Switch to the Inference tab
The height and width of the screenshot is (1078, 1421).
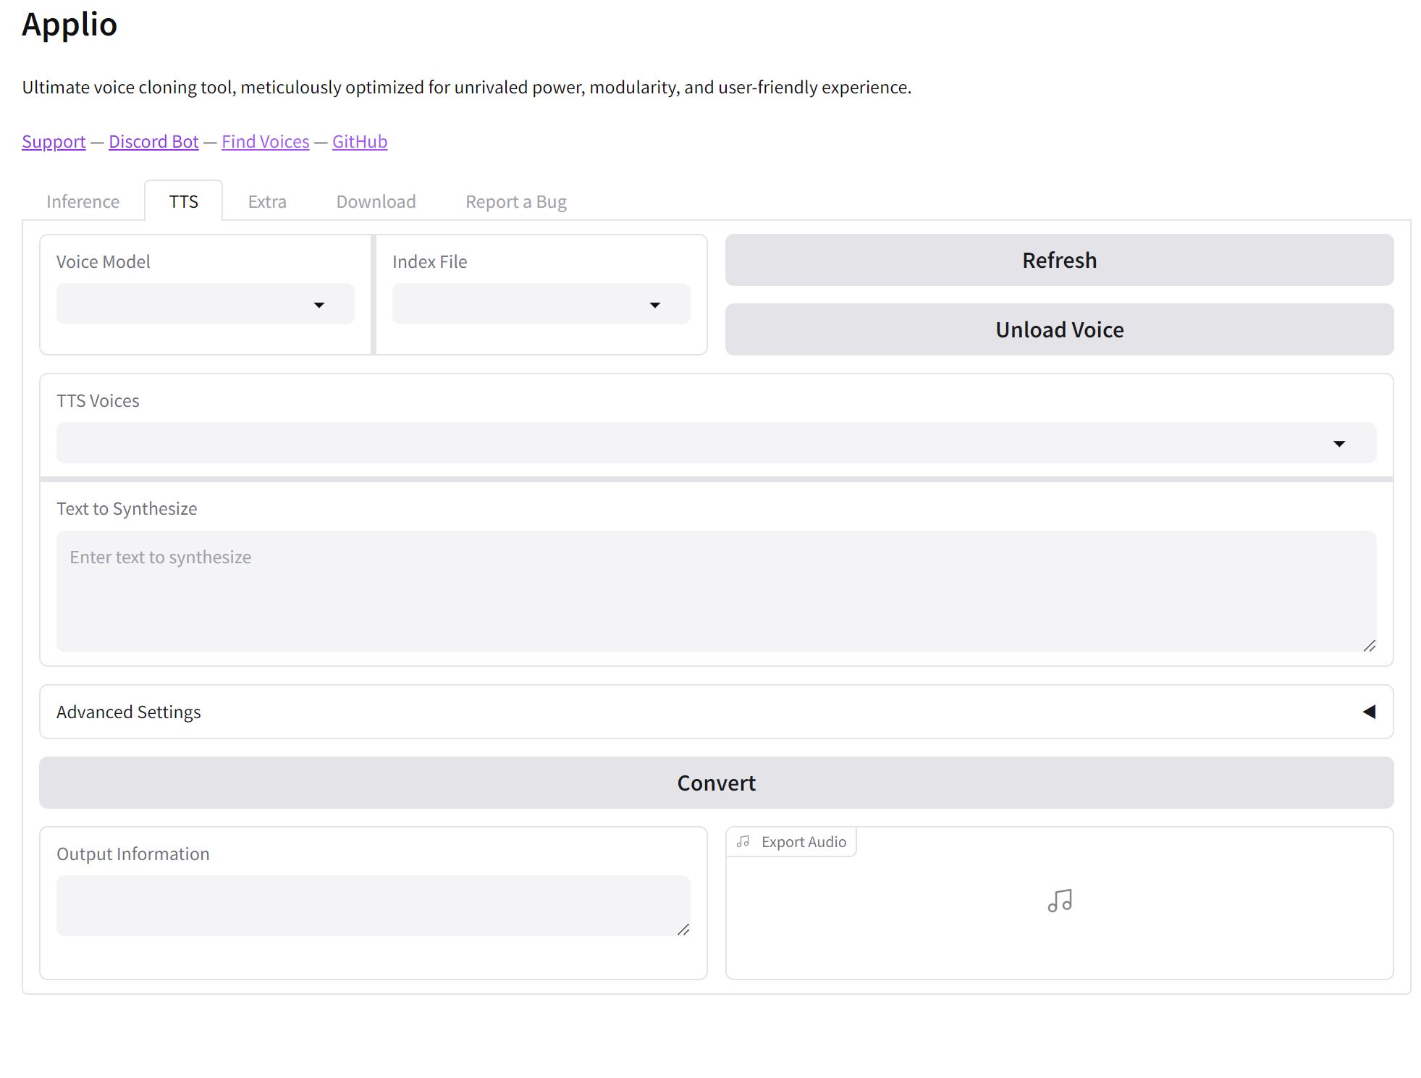tap(83, 201)
